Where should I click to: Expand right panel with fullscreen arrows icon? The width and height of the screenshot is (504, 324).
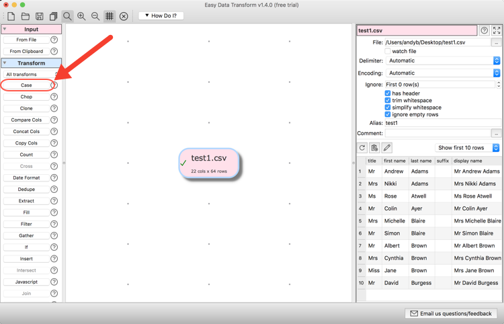497,30
